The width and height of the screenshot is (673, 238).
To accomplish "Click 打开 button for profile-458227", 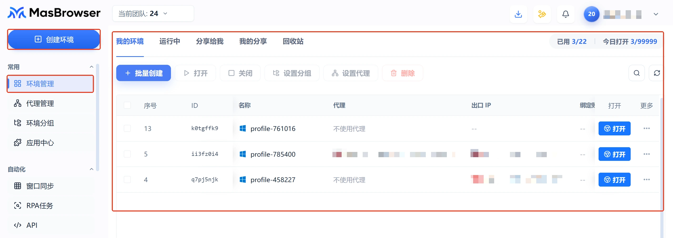I will [614, 180].
